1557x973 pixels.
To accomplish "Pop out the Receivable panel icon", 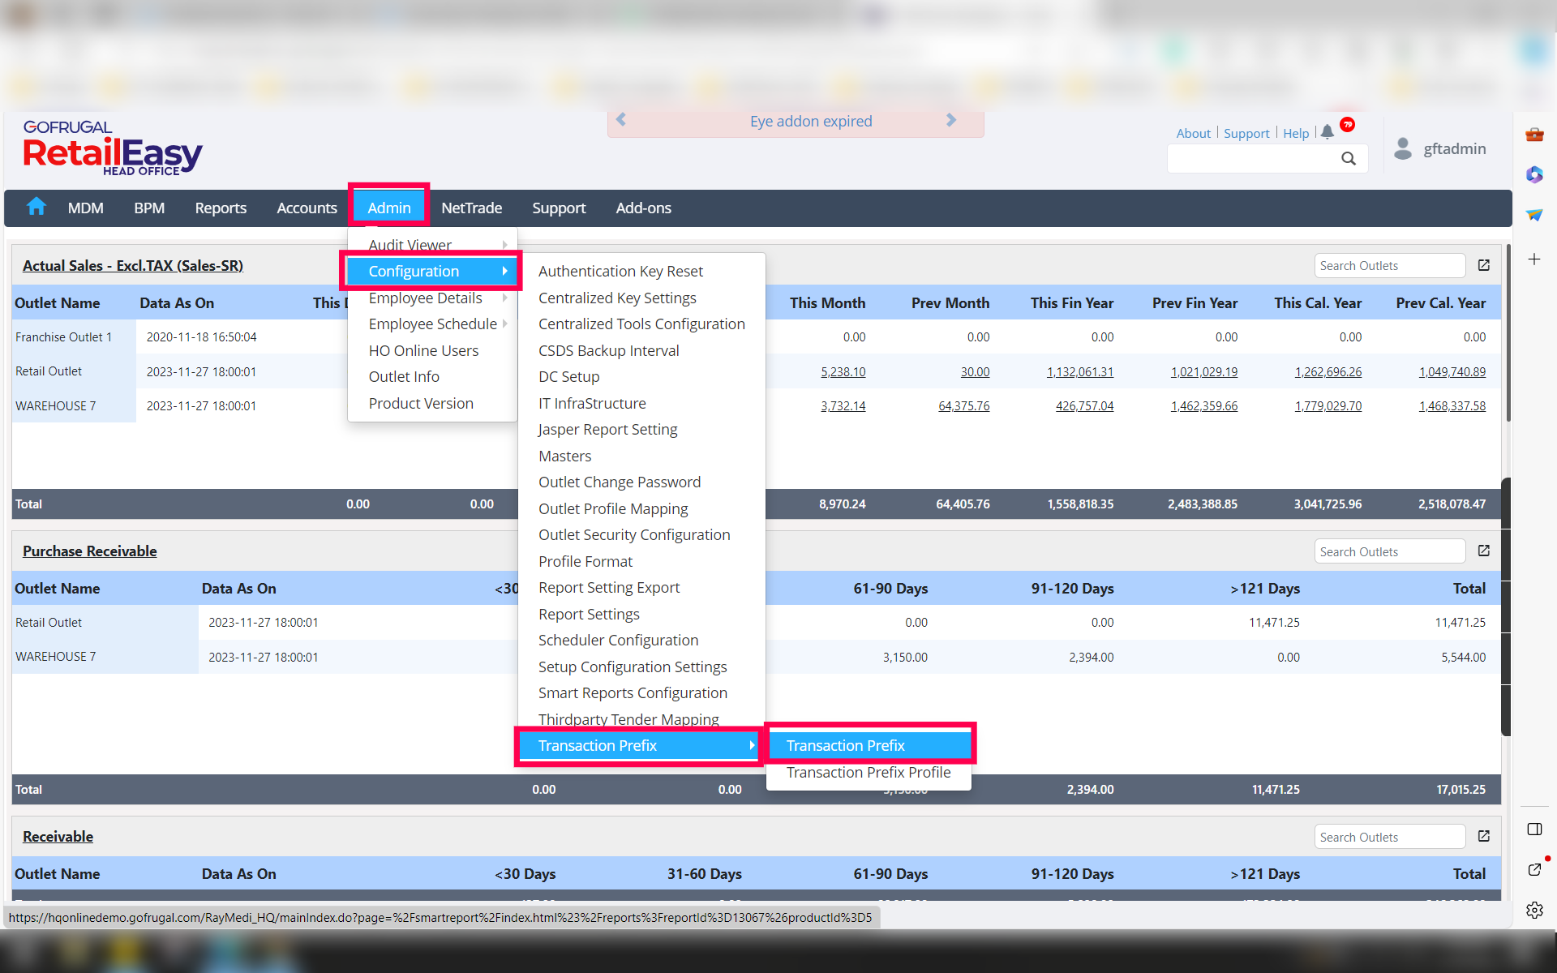I will (1483, 837).
